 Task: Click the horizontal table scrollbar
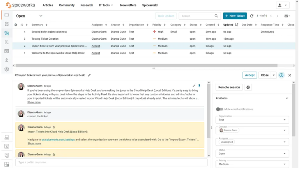point(146,65)
